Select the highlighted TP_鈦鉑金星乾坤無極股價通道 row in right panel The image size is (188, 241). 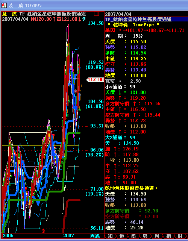(x=146, y=20)
